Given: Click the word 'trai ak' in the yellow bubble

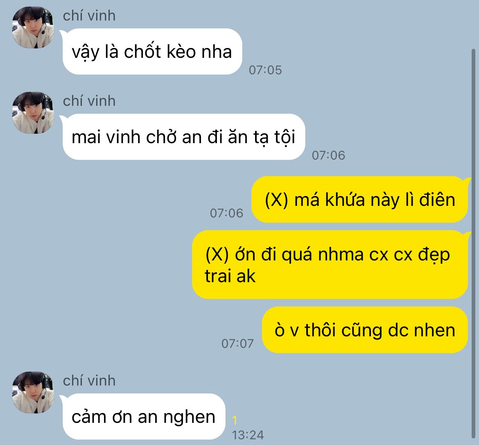Looking at the screenshot, I should point(230,276).
